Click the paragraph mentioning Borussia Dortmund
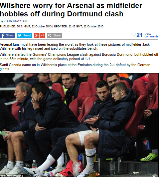Screen dimensions: 159x177 (x=79, y=57)
